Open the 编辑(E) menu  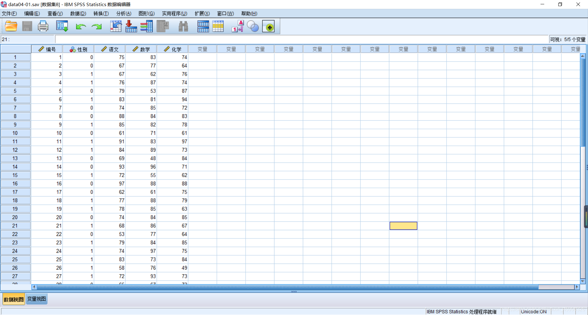point(32,13)
